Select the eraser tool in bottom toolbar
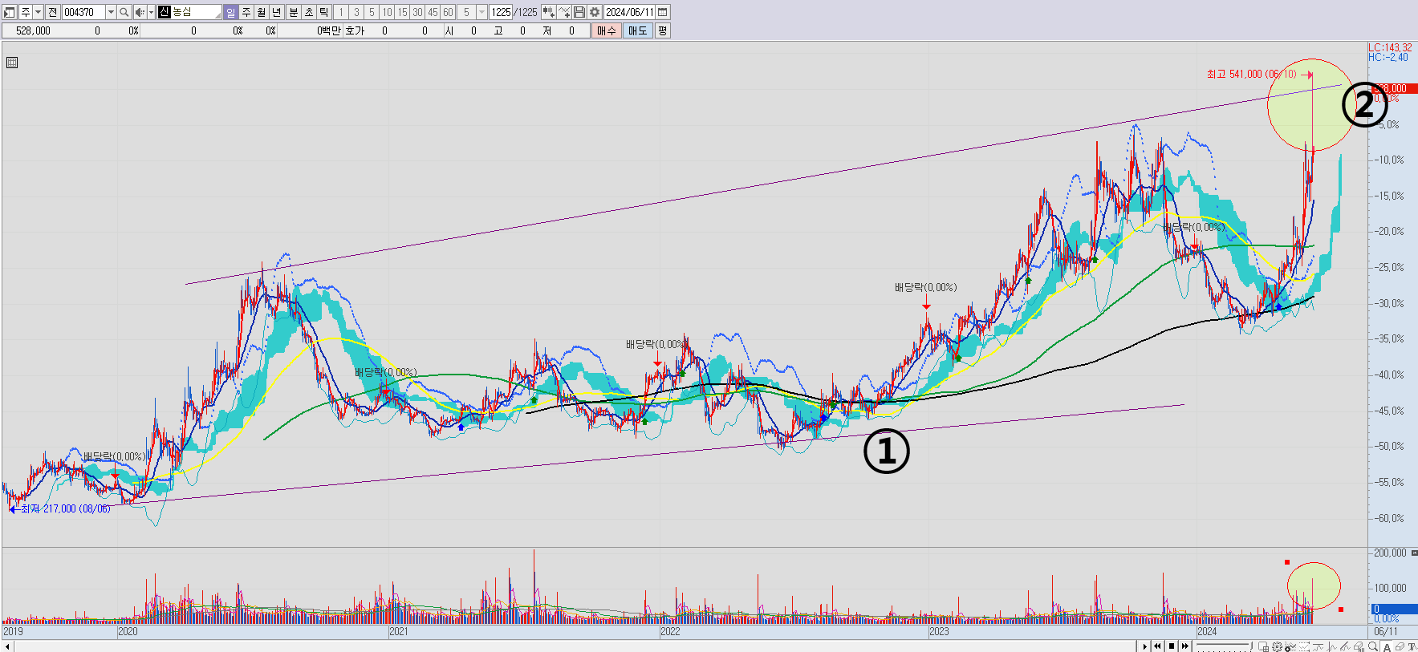 1400,646
